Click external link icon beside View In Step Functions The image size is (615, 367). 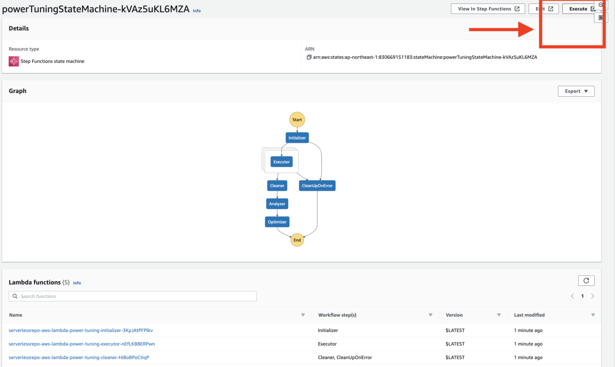[518, 8]
